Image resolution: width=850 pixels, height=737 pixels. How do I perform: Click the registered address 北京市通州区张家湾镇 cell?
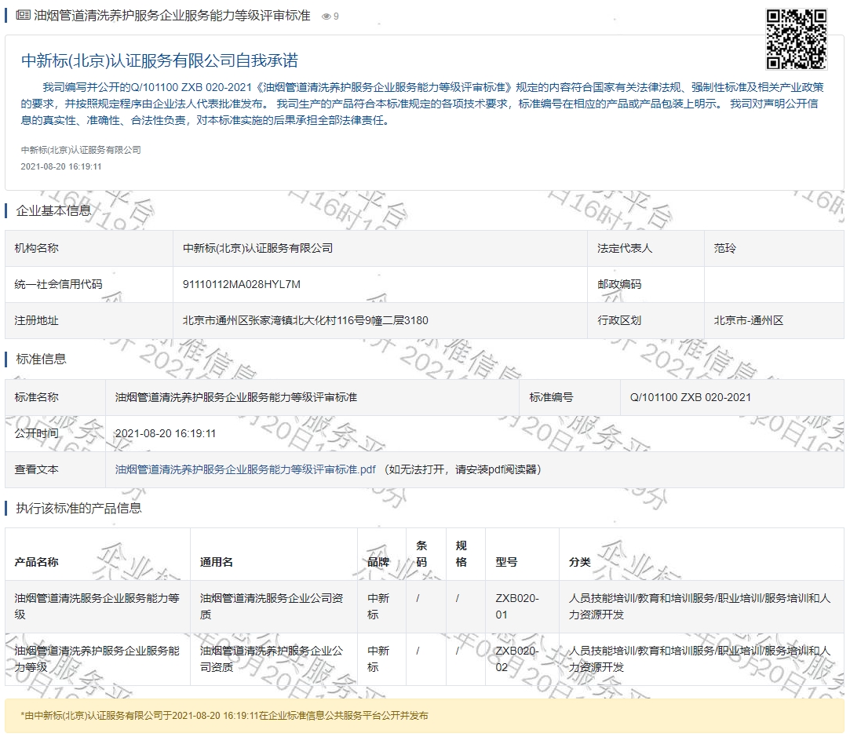click(305, 320)
